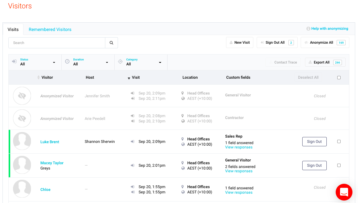Viewport: 358px width, 203px height.
Task: Open the Status filter dropdown
Action: point(35,62)
